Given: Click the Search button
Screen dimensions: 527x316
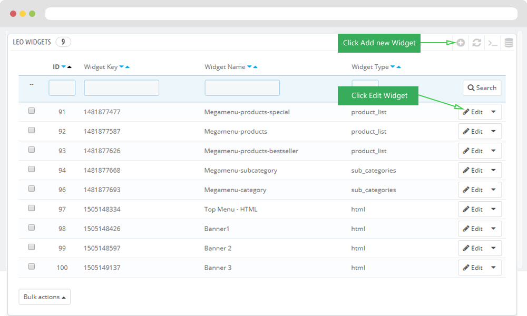Looking at the screenshot, I should click(x=482, y=88).
